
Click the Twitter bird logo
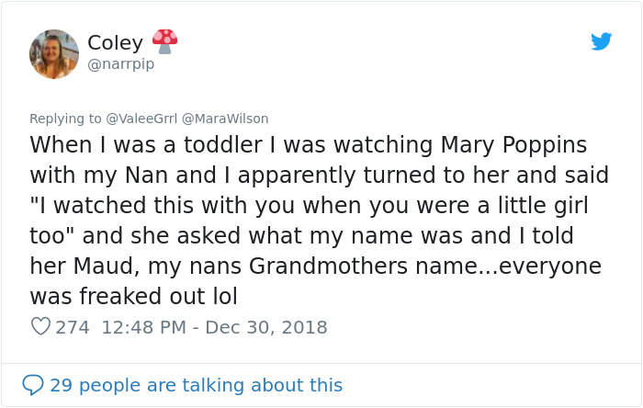tap(601, 41)
